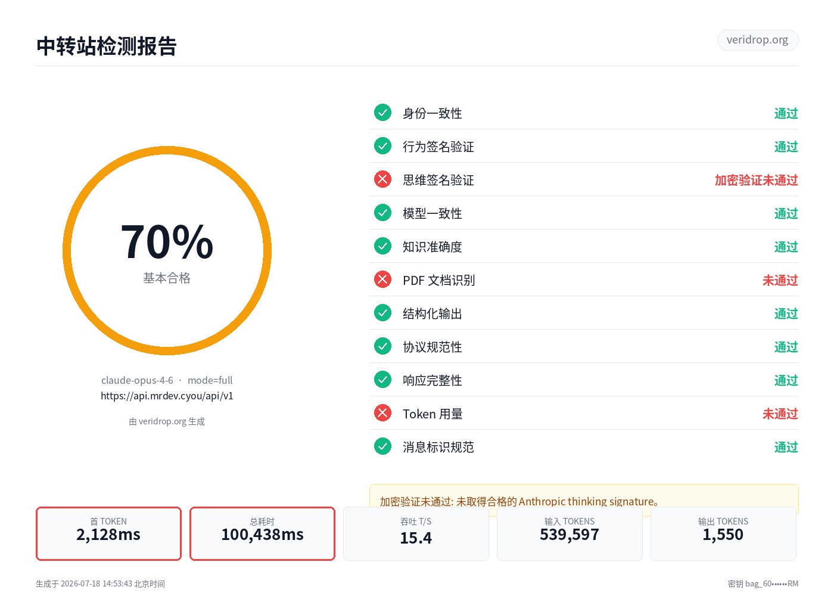Click the 70% score ring gauge
The width and height of the screenshot is (834, 596).
[x=167, y=251]
